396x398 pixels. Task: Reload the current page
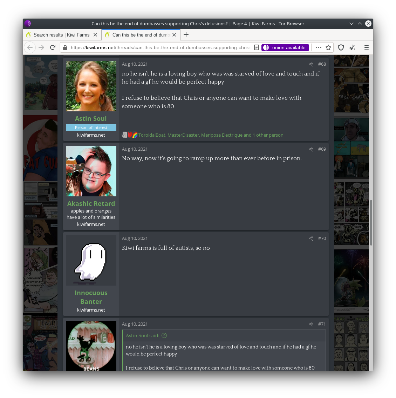(53, 47)
